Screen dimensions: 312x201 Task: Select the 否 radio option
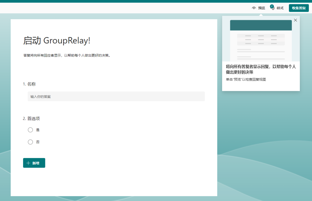(30, 142)
